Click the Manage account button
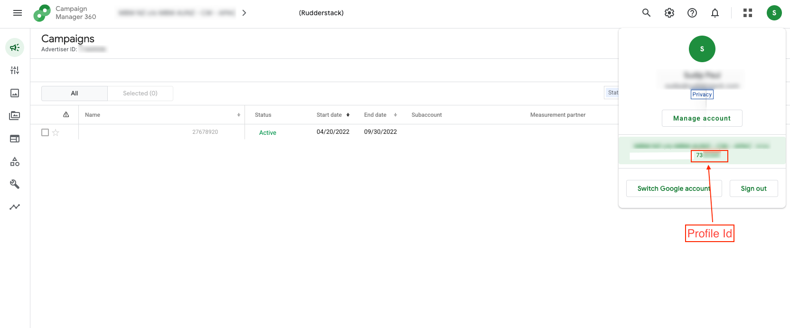 (x=702, y=118)
